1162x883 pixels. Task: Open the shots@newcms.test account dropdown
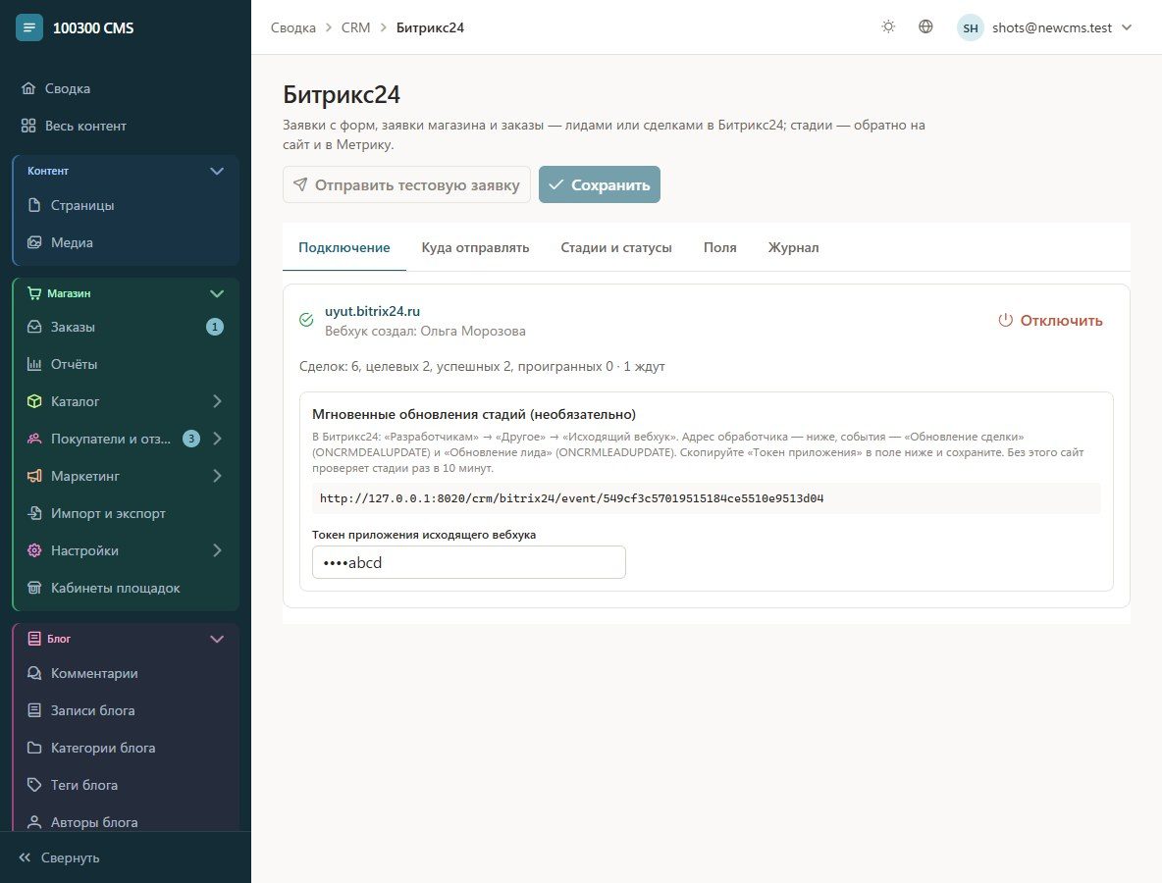(x=1045, y=27)
